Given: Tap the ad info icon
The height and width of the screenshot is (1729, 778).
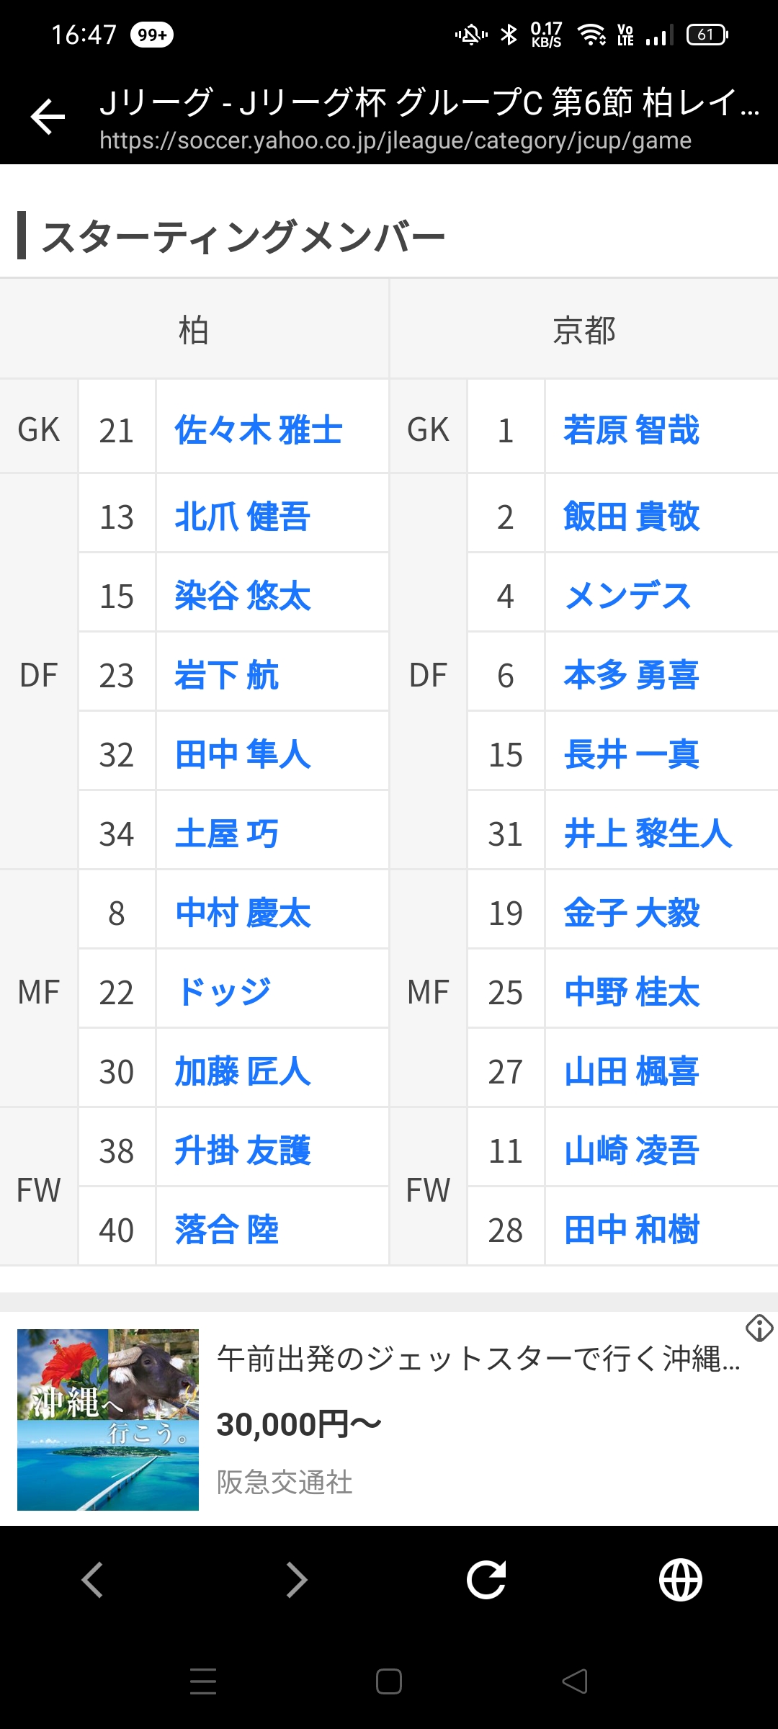Looking at the screenshot, I should (x=759, y=1328).
